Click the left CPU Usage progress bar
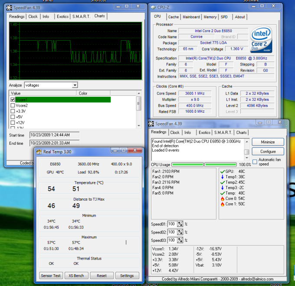The image size is (295, 286). click(x=187, y=165)
